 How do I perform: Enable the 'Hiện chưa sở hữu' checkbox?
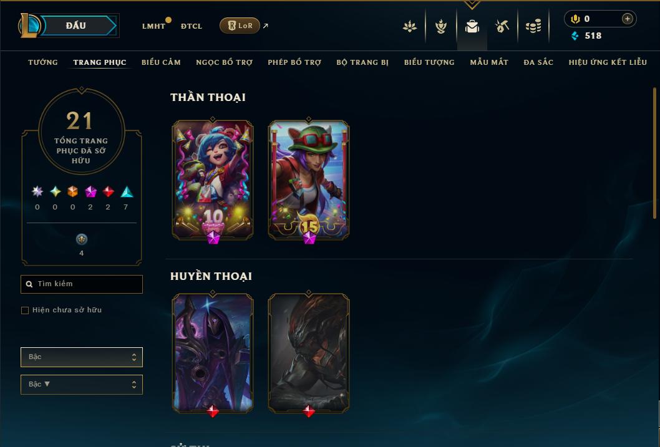[x=25, y=310]
